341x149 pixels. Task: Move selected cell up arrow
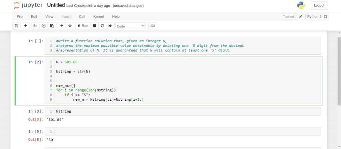pyautogui.click(x=62, y=26)
